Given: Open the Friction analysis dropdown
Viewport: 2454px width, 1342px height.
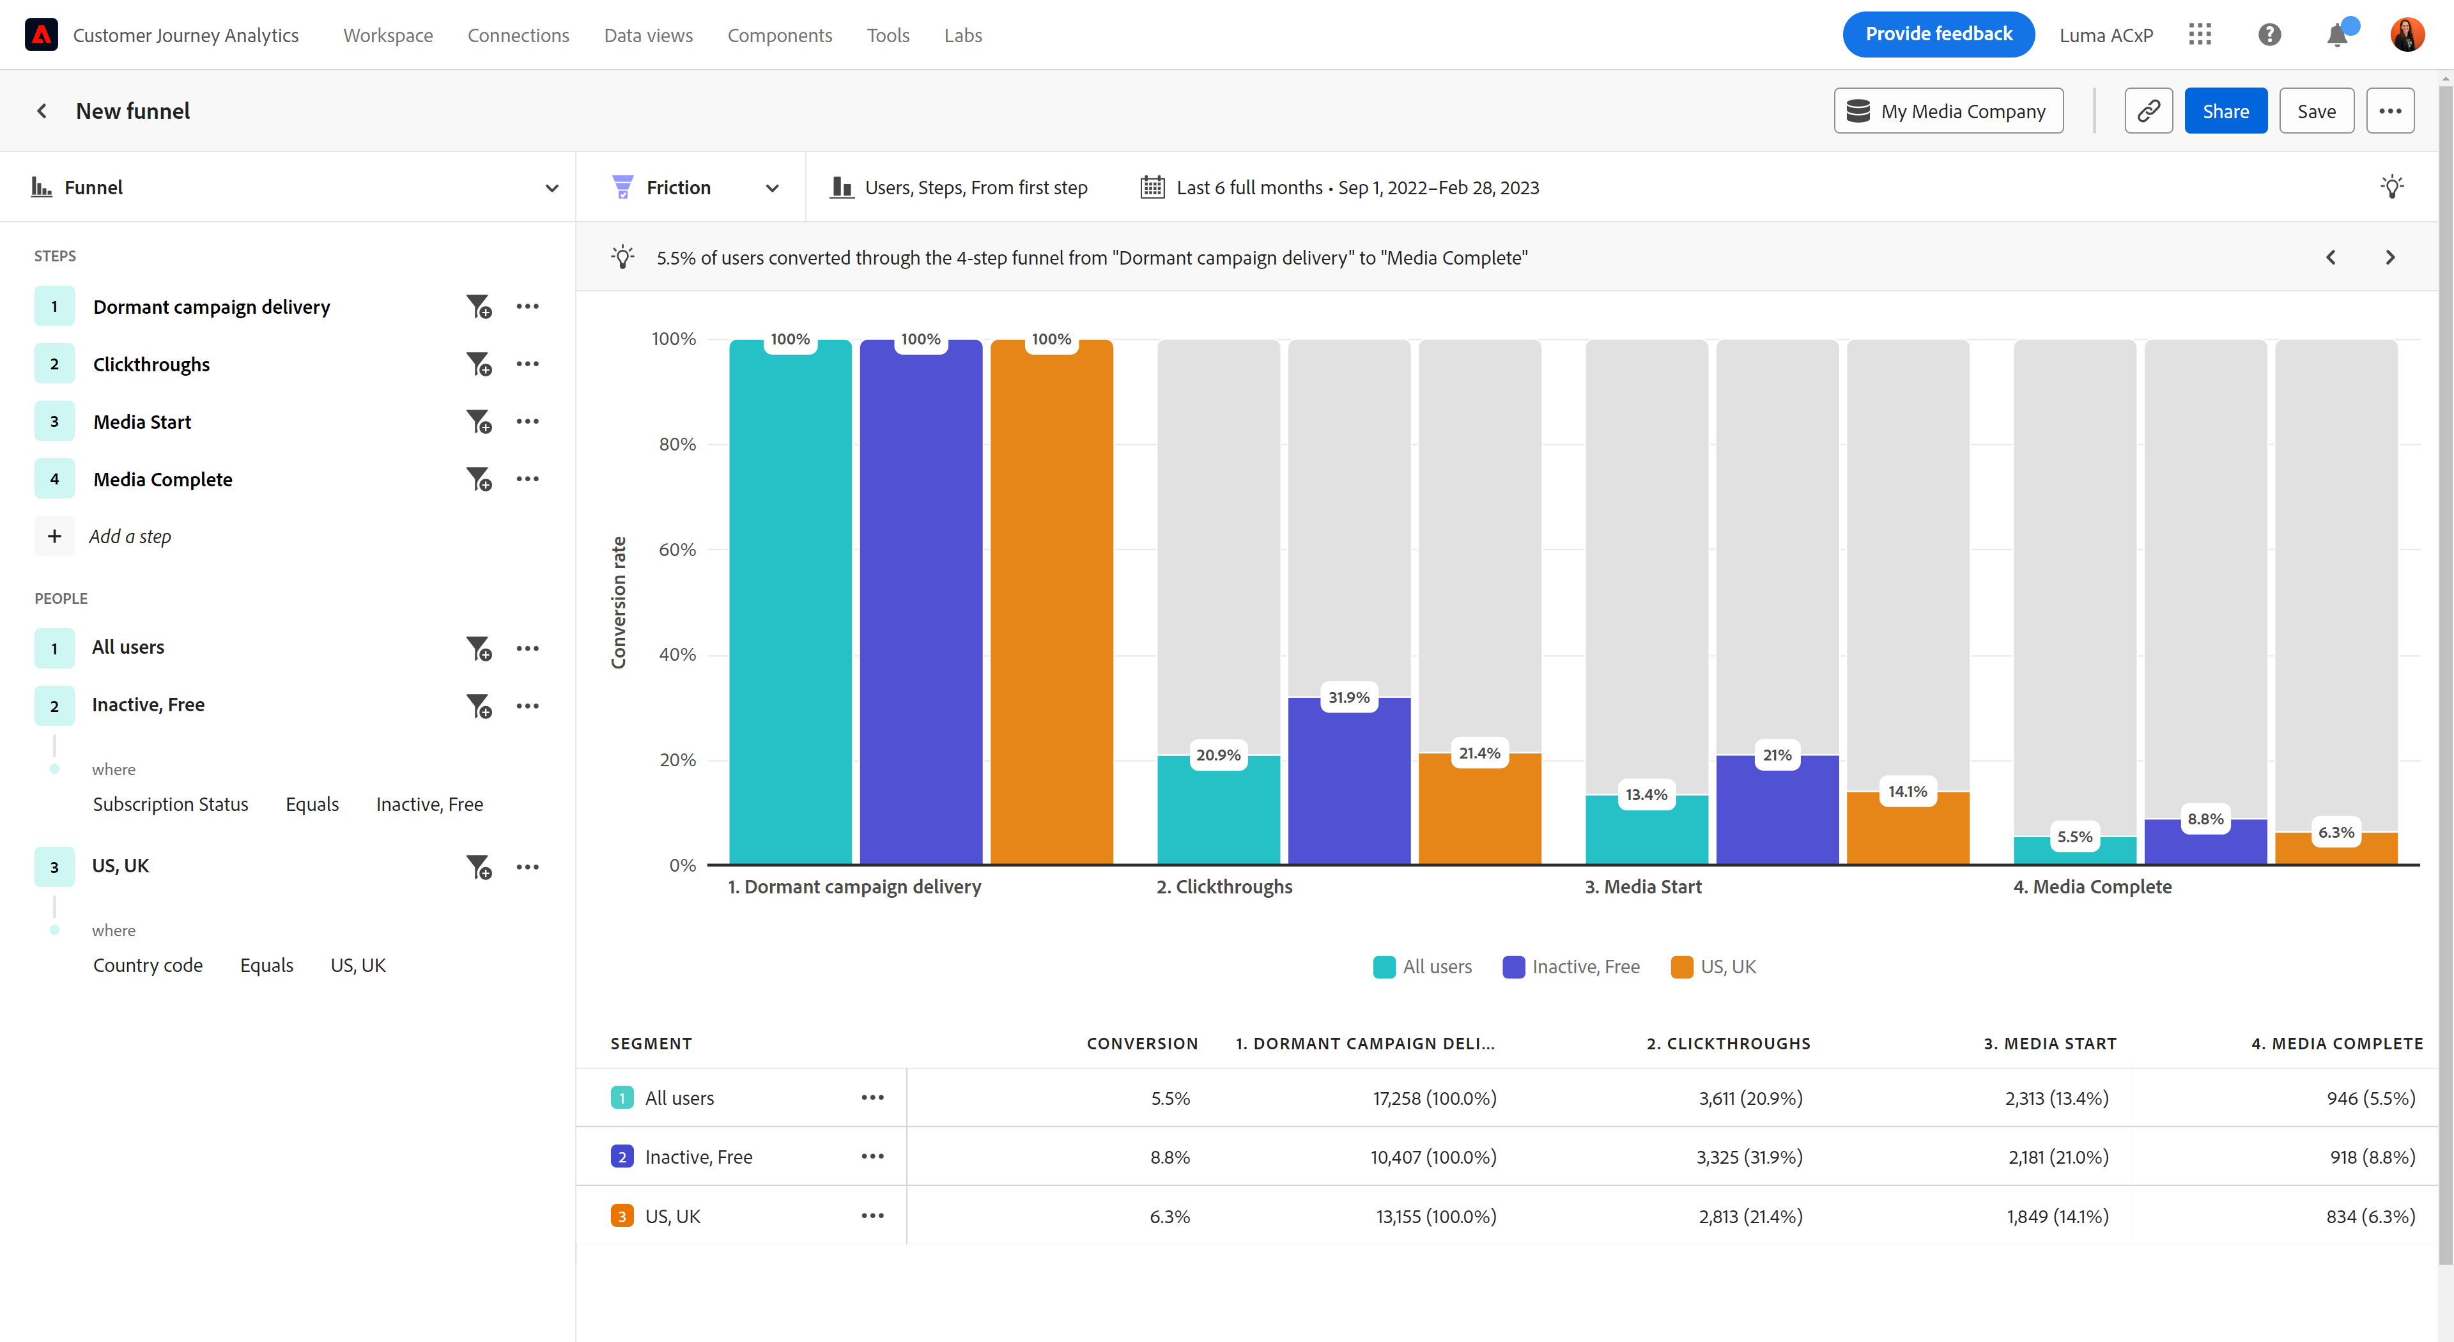Looking at the screenshot, I should [695, 188].
